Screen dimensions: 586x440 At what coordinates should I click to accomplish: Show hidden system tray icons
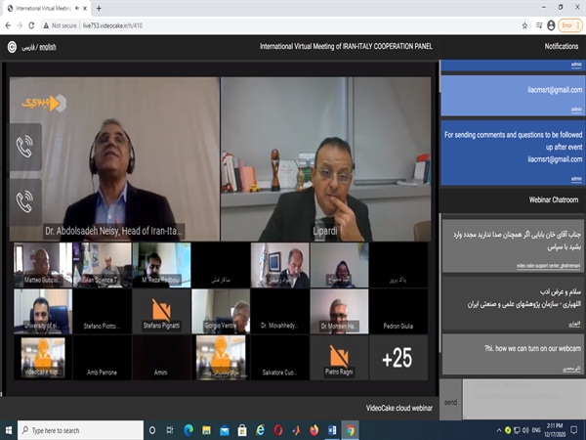point(499,430)
